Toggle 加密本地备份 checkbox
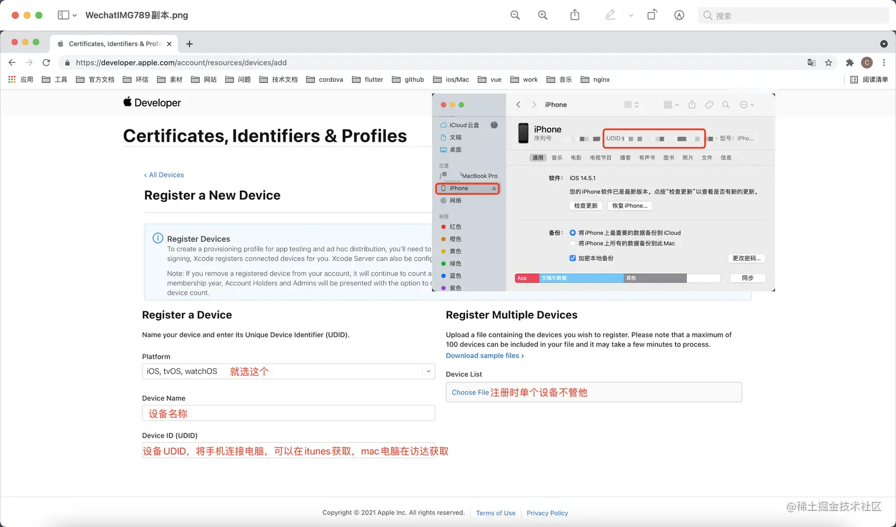The width and height of the screenshot is (896, 527). [x=572, y=258]
